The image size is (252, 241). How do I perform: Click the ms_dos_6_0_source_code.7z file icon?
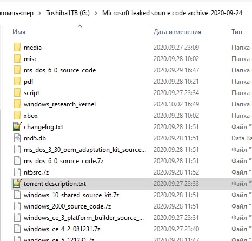[x=17, y=161]
